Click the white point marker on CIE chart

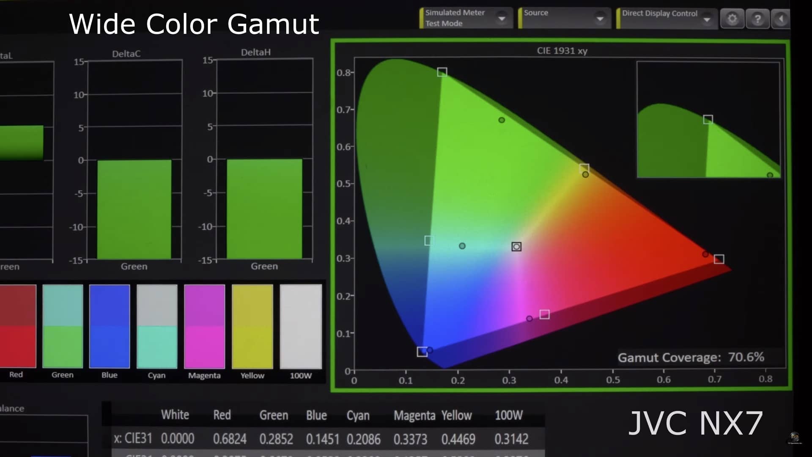point(516,247)
